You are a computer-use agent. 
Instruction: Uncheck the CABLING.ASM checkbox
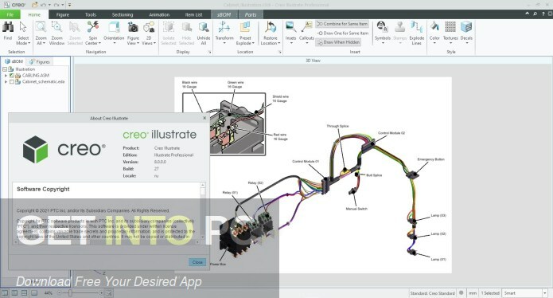click(12, 76)
